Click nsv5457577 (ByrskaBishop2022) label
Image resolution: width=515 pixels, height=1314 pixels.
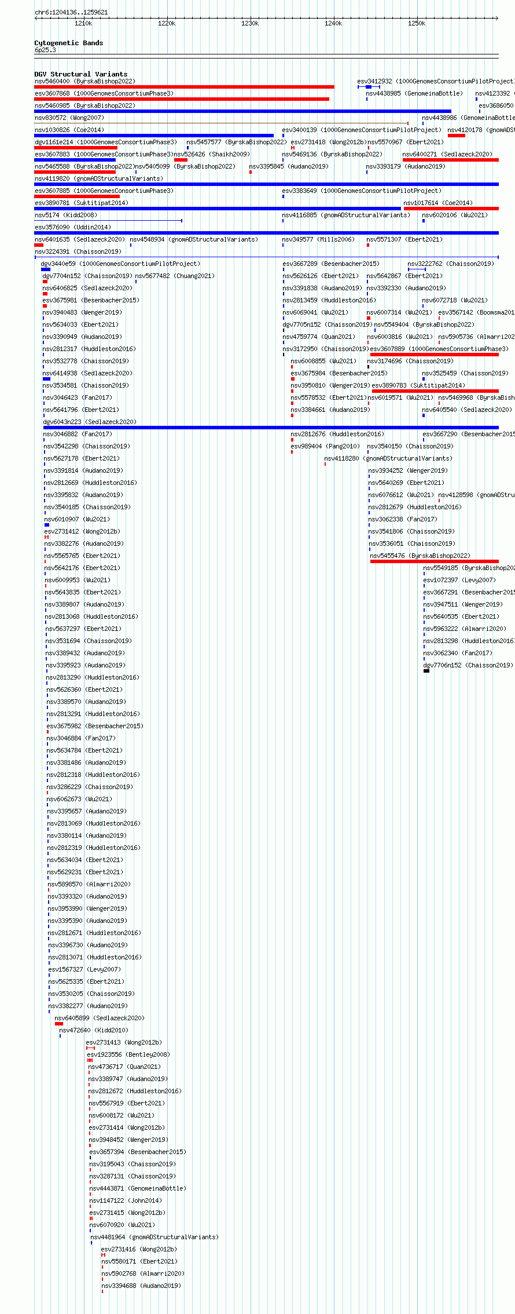236,142
